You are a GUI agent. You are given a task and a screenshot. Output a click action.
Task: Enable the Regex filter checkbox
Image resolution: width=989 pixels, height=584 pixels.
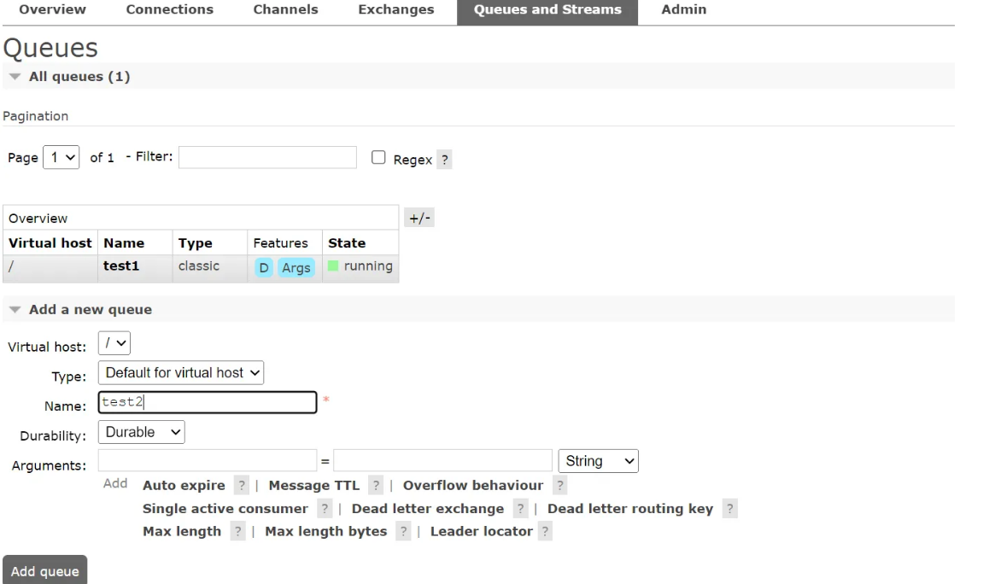(379, 158)
